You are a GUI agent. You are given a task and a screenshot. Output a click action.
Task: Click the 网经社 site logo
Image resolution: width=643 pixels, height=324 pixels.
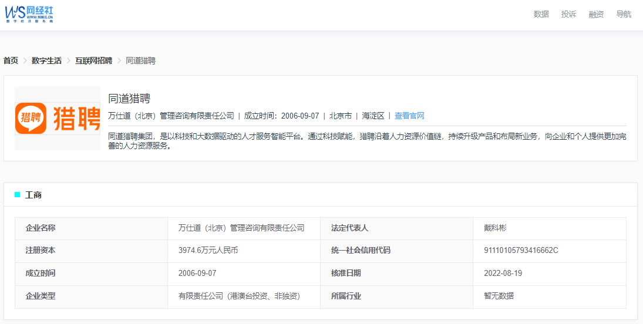(x=29, y=14)
